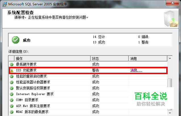Click the success icon beside Internet Explorer 要求

tap(12, 94)
